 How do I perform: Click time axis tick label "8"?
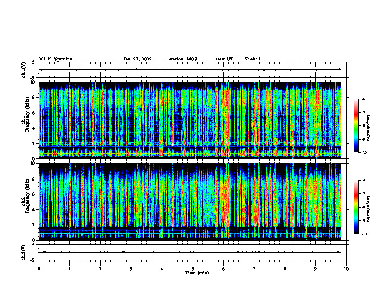pos(285,269)
